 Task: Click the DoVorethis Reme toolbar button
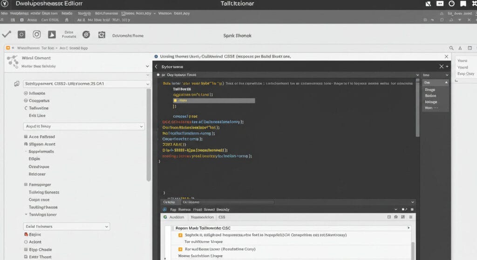[128, 35]
